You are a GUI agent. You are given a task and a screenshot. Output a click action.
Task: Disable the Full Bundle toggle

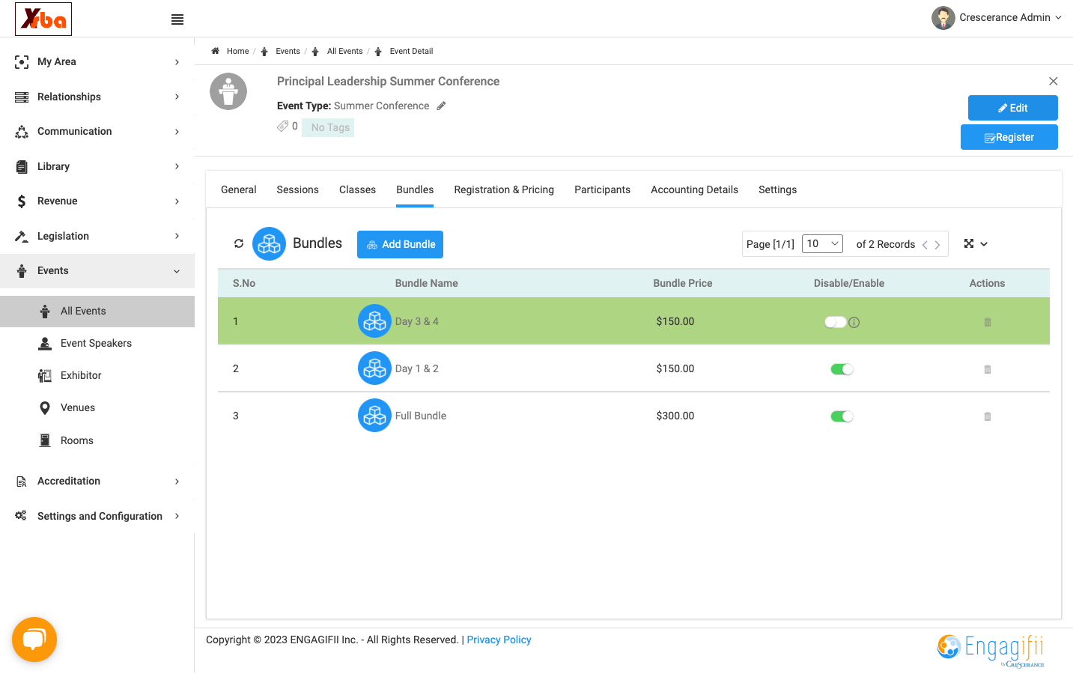coord(842,416)
